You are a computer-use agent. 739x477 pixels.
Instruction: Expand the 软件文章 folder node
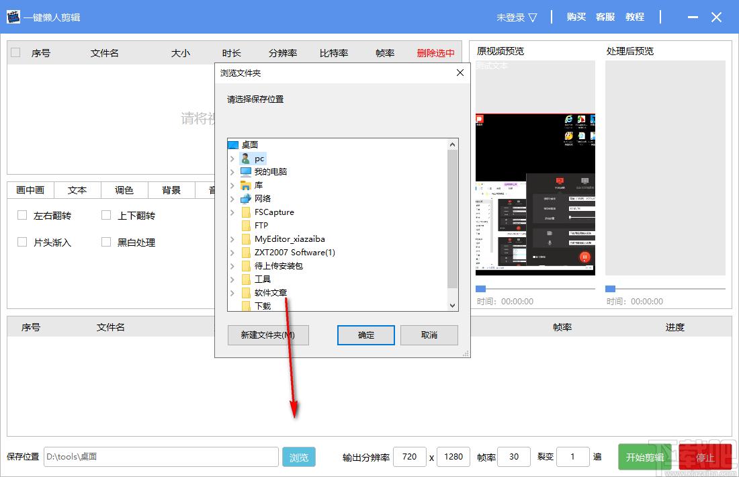coord(232,293)
